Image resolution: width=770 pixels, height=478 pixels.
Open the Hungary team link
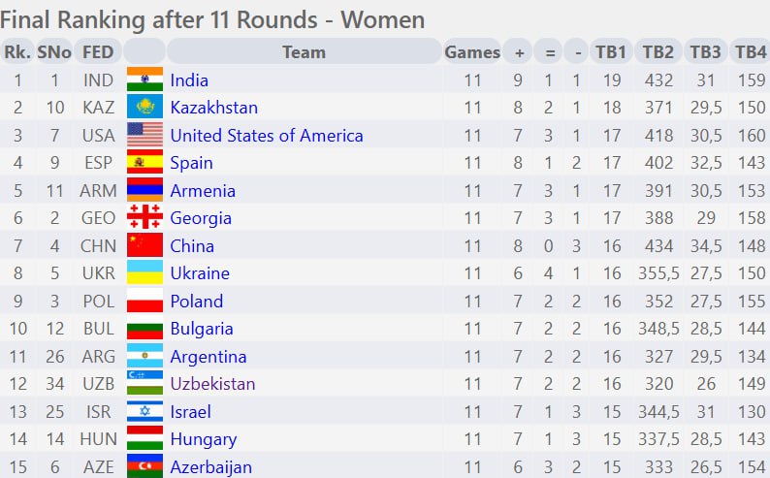204,440
